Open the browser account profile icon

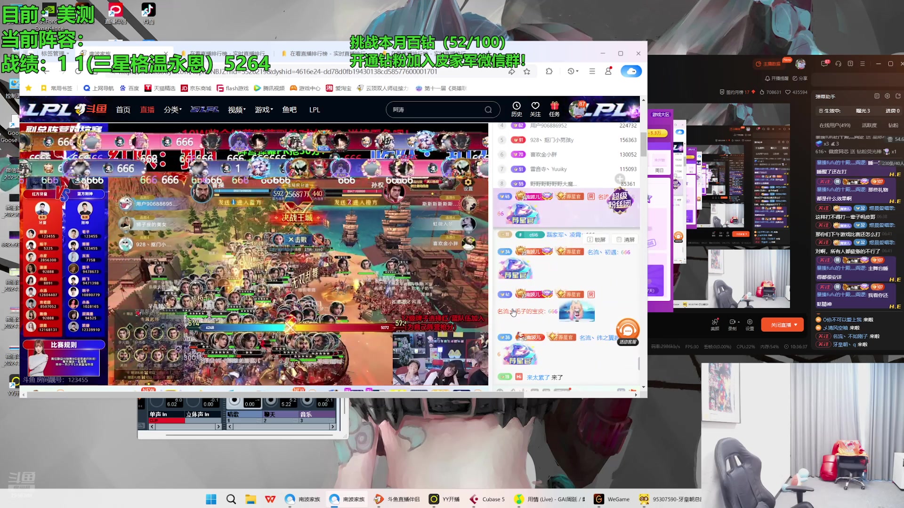(608, 71)
